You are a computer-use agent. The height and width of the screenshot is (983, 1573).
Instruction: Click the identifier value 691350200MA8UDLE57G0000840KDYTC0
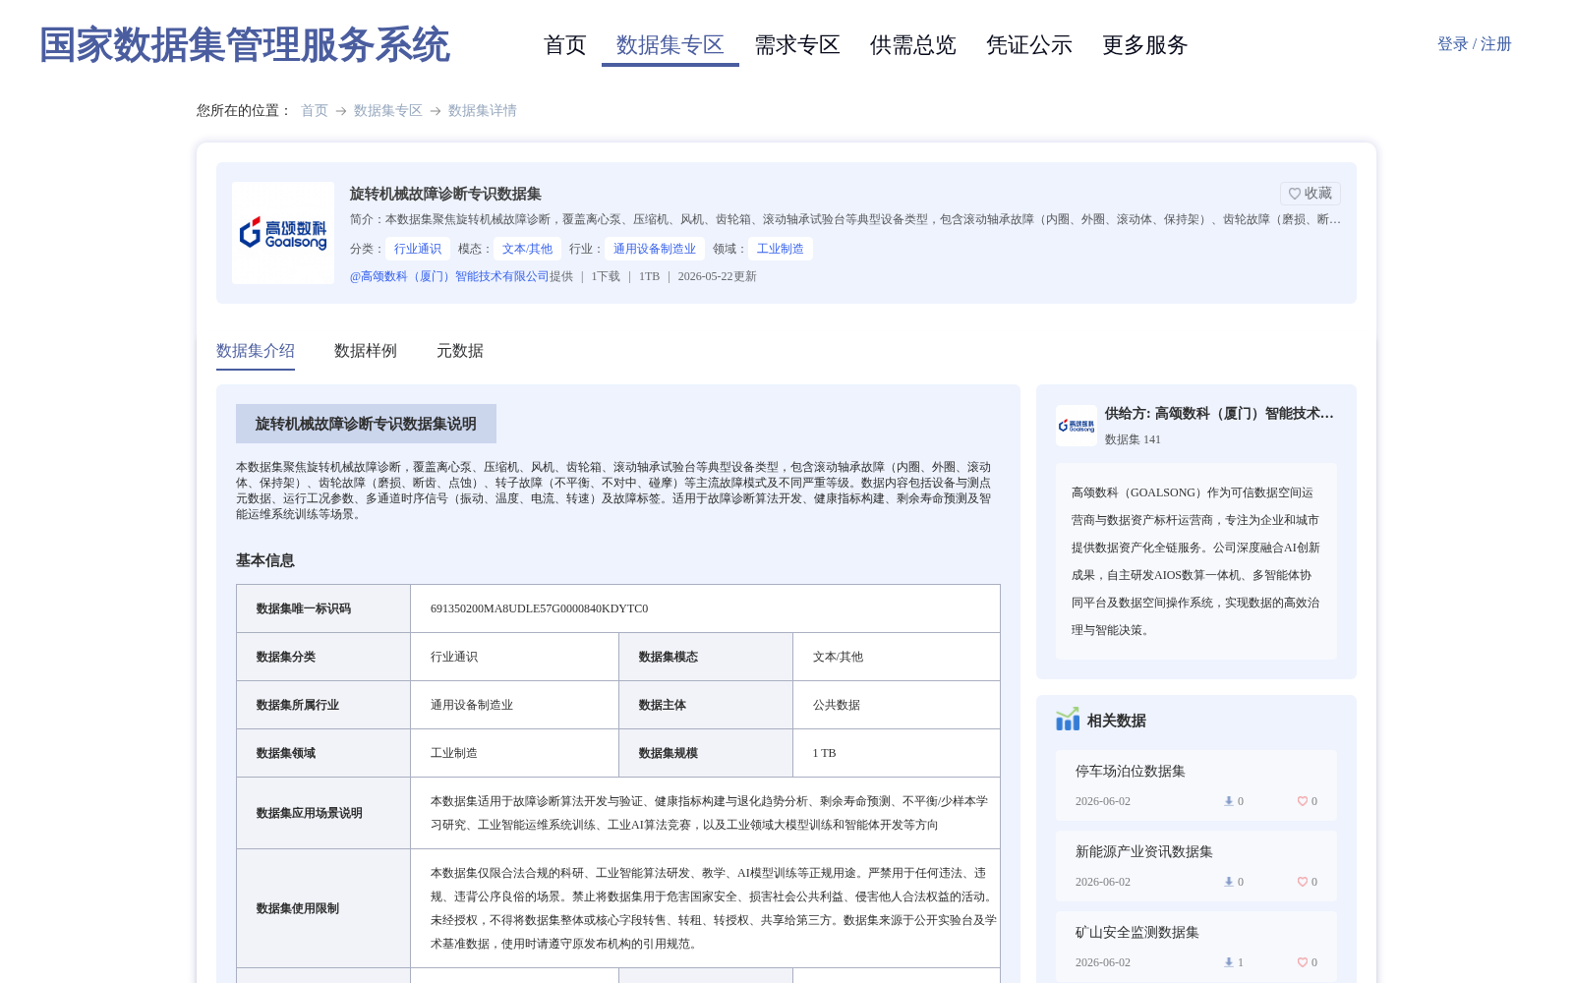(x=540, y=608)
